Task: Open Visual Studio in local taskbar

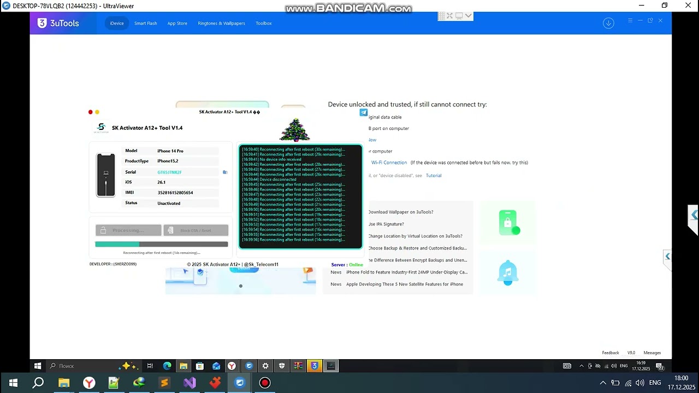Action: click(189, 383)
